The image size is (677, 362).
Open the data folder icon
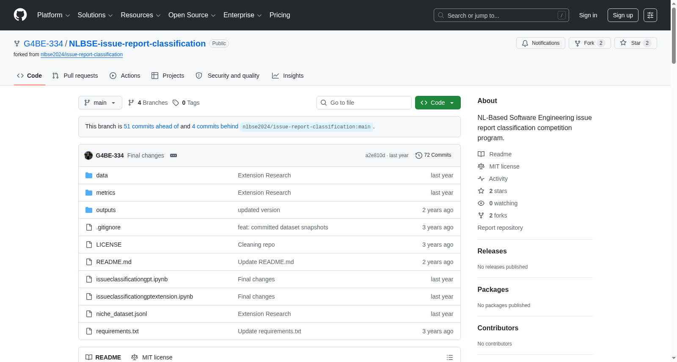(x=89, y=175)
